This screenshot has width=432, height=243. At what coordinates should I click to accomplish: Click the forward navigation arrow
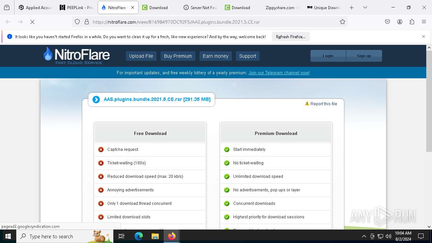20,22
